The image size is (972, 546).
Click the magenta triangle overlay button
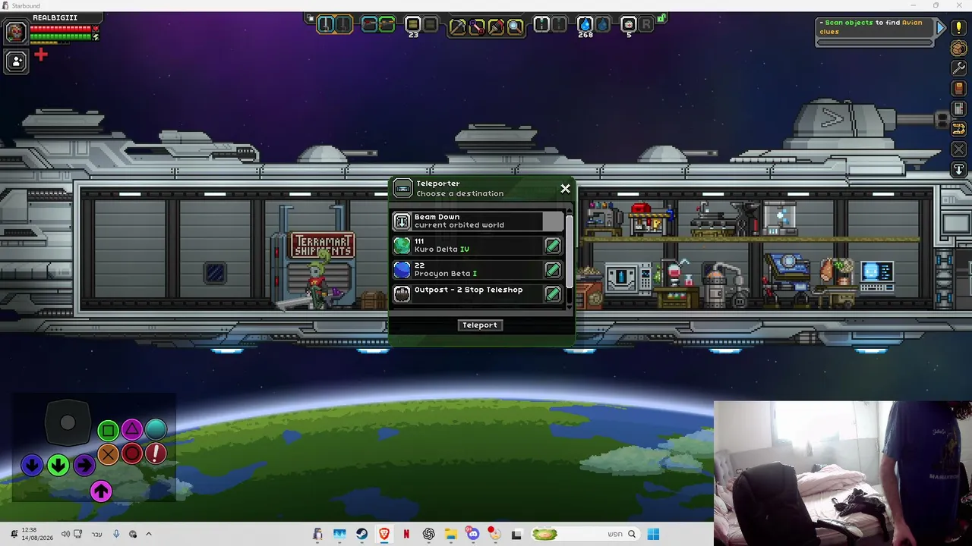point(132,431)
